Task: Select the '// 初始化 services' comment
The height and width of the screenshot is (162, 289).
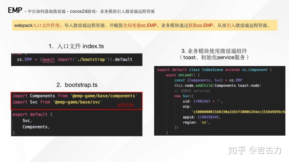Action: [x=192, y=91]
